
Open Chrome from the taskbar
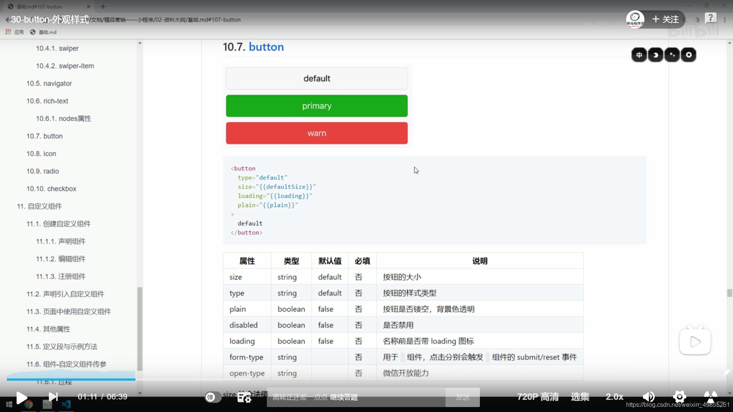[28, 404]
